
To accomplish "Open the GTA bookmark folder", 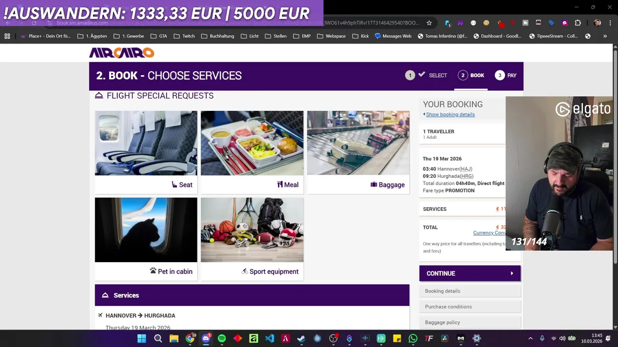I will click(158, 36).
